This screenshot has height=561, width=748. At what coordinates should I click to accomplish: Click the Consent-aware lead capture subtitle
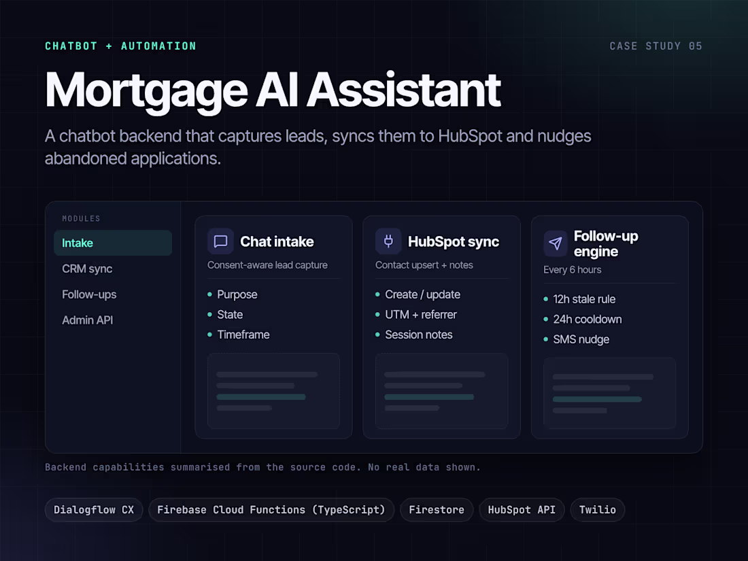[268, 265]
